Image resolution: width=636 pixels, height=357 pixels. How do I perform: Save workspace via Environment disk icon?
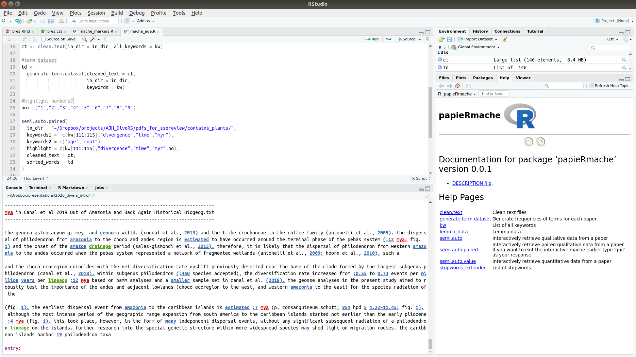click(449, 39)
